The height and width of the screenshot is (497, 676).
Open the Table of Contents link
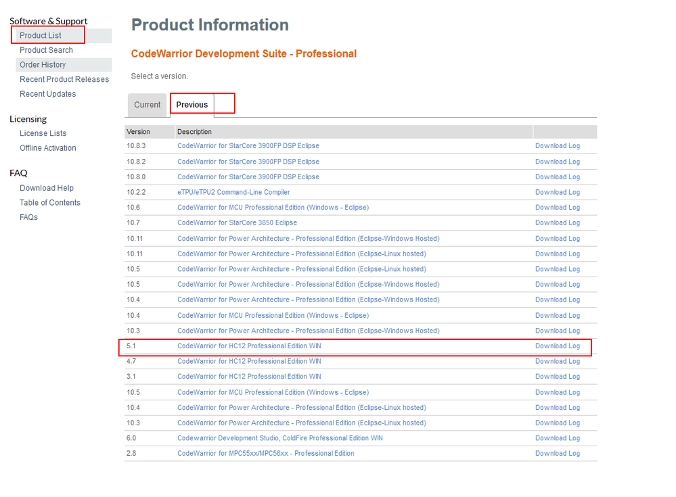click(49, 203)
